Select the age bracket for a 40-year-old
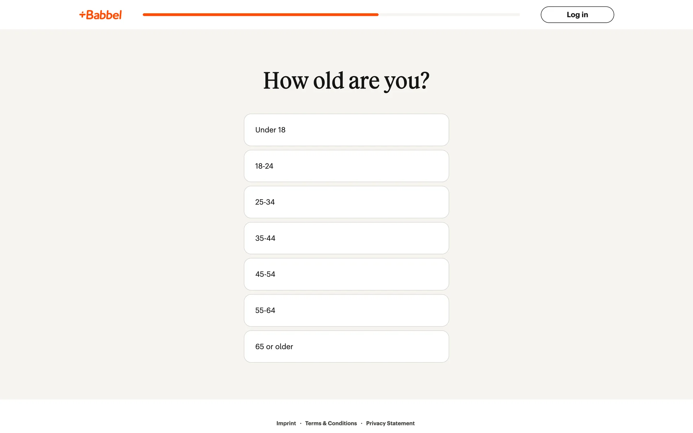 click(346, 238)
